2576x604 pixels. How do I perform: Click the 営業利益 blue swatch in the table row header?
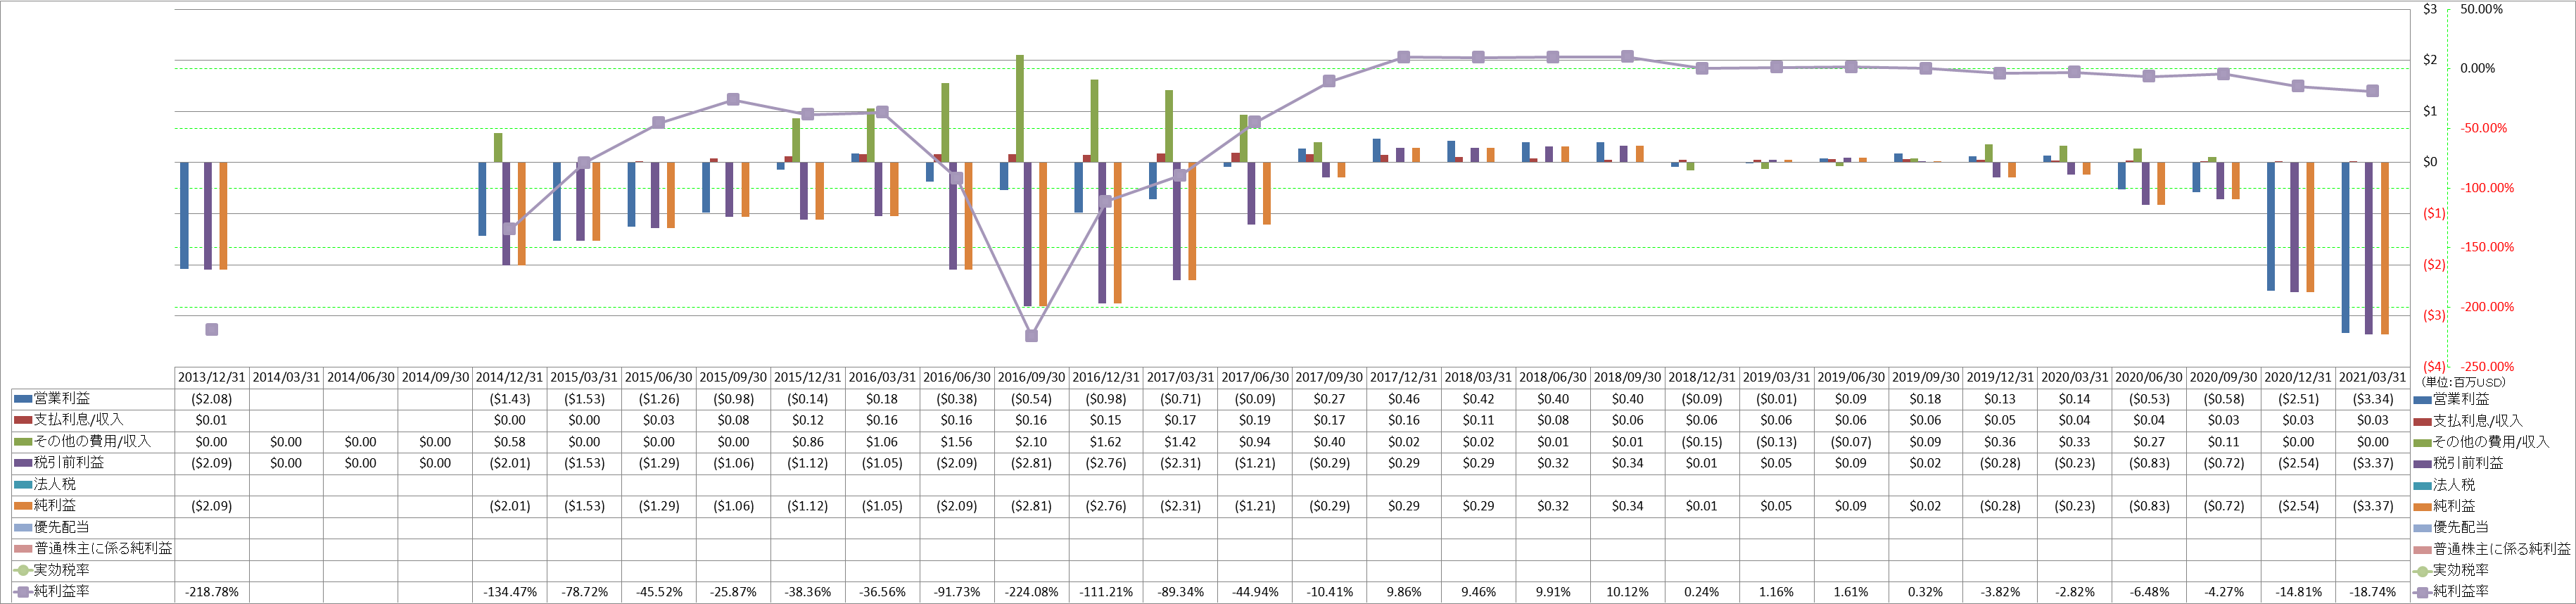tap(23, 399)
